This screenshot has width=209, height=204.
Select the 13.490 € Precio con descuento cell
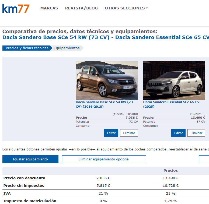170,178
